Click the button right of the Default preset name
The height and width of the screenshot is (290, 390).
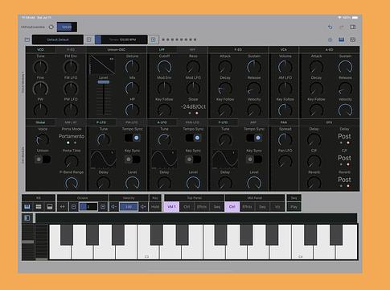coord(89,39)
